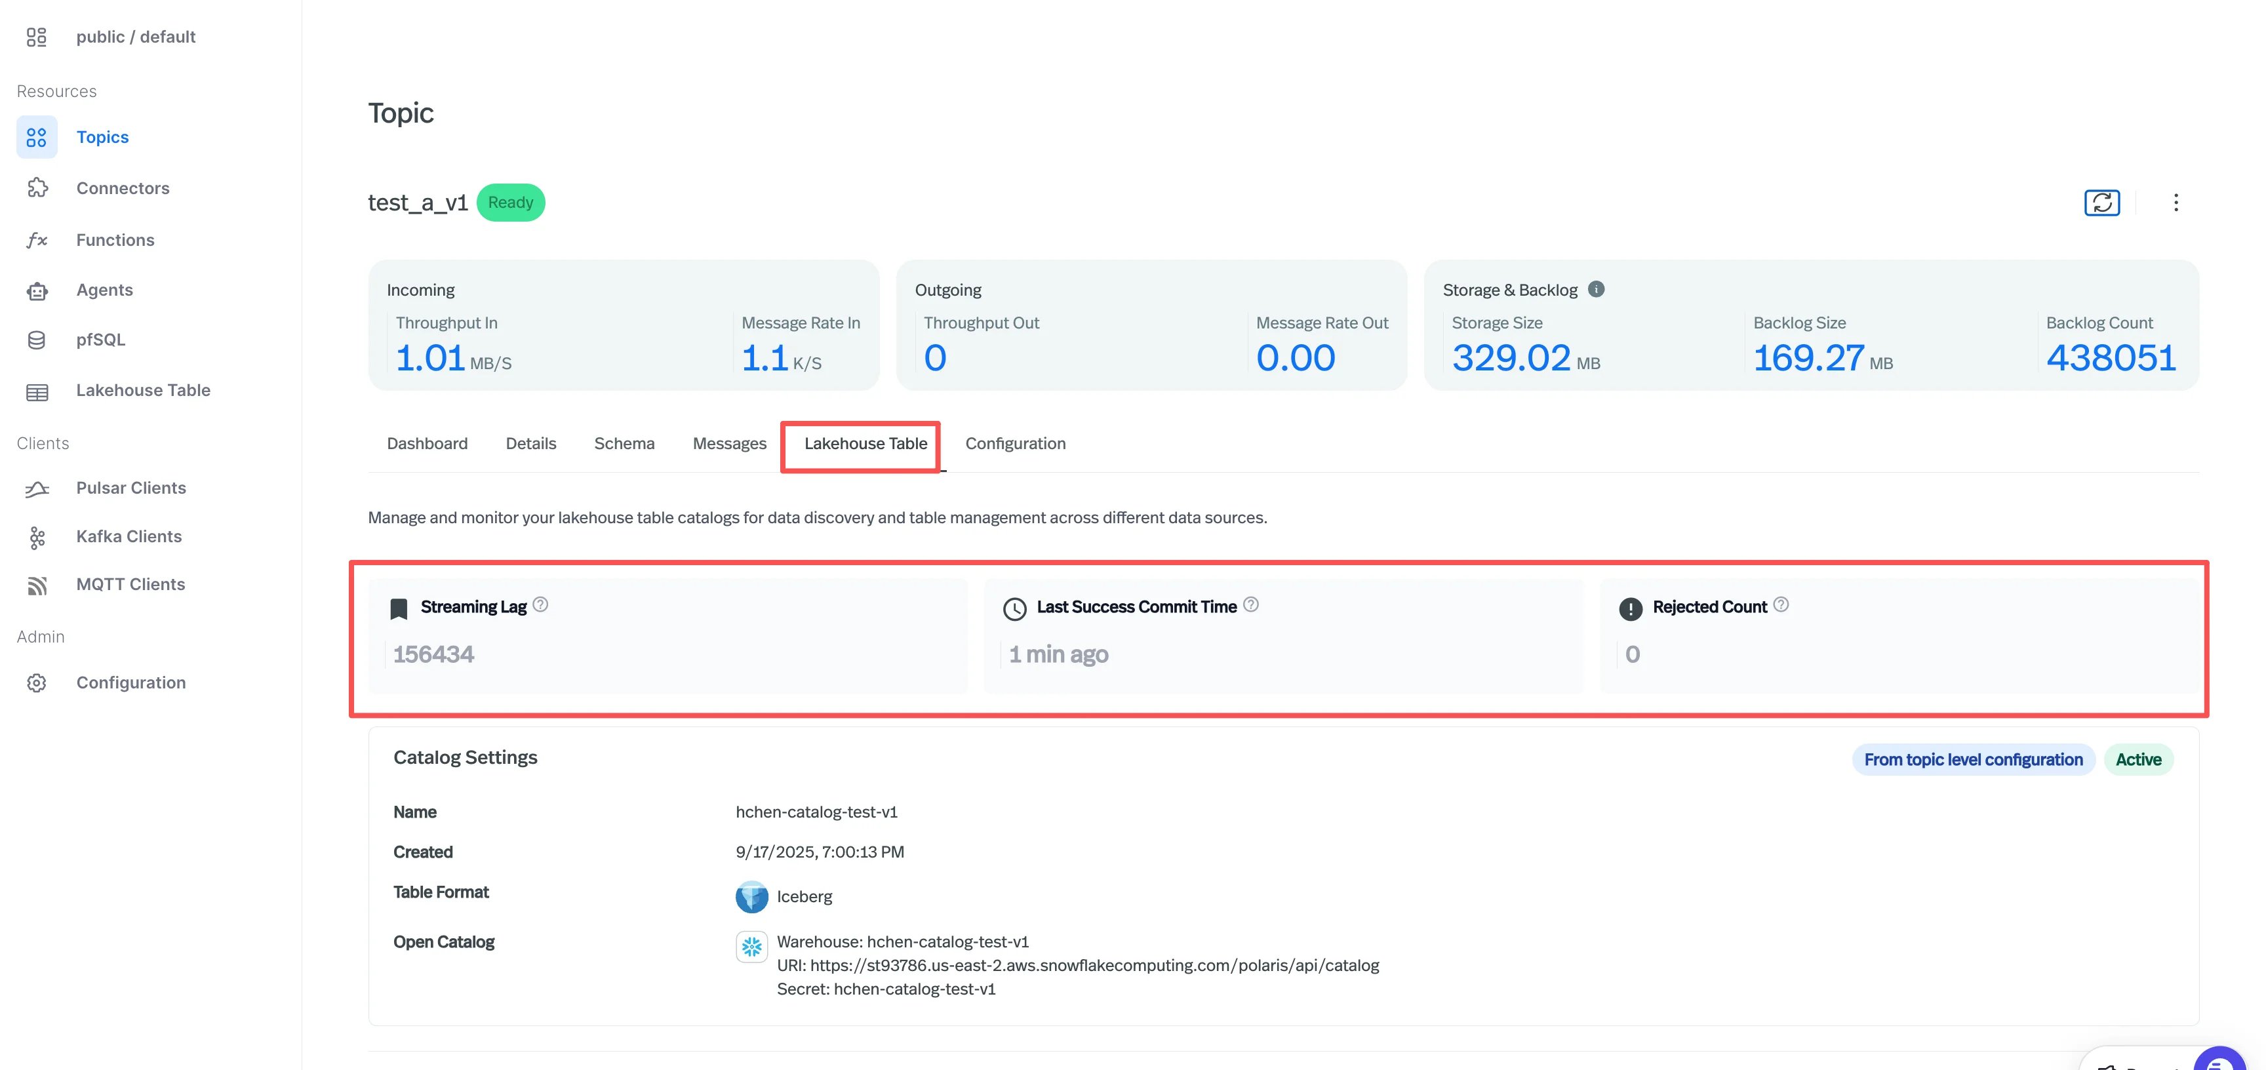The width and height of the screenshot is (2266, 1070).
Task: Click the Agents robot icon
Action: click(x=36, y=290)
